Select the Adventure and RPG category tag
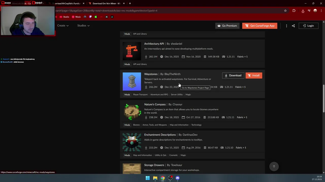The width and height of the screenshot is (325, 182). click(159, 95)
